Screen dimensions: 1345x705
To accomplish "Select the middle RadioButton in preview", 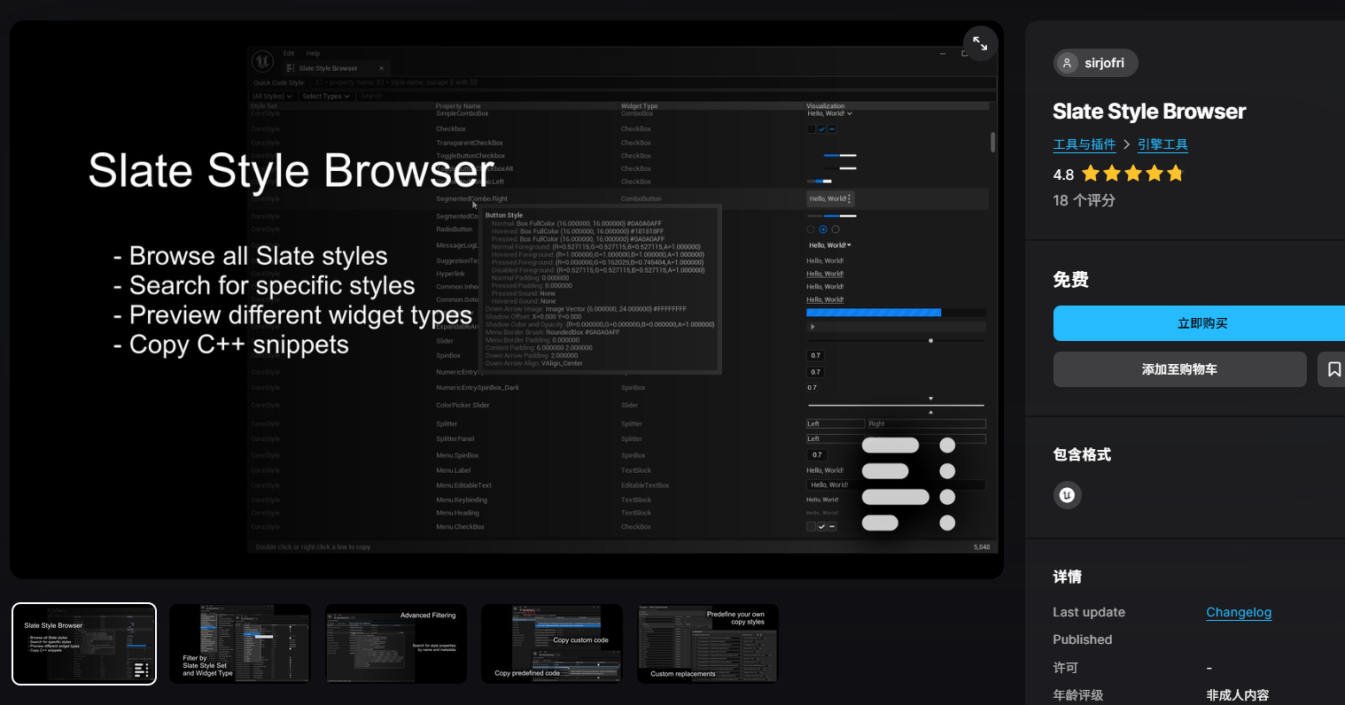I will tap(823, 229).
